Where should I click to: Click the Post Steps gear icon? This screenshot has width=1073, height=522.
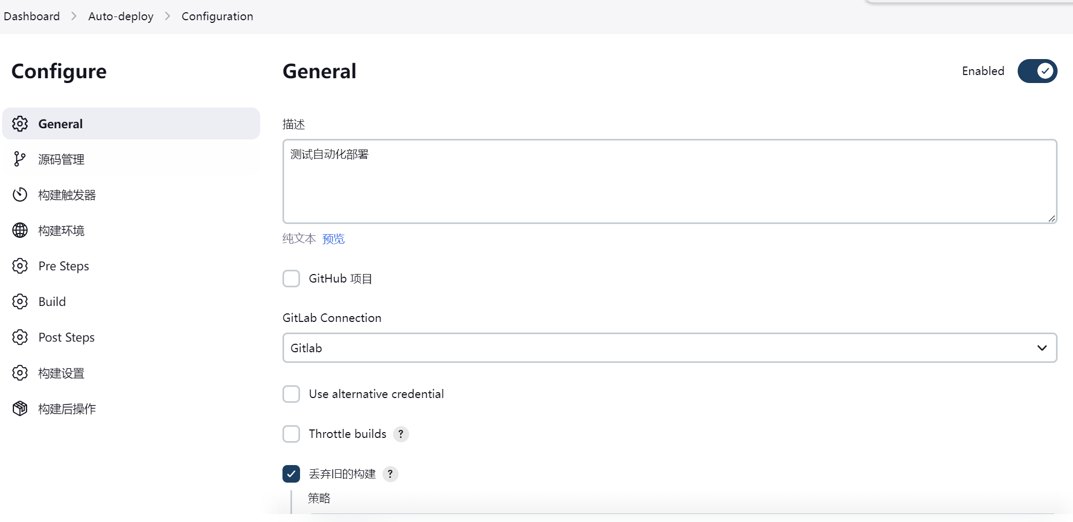(20, 337)
